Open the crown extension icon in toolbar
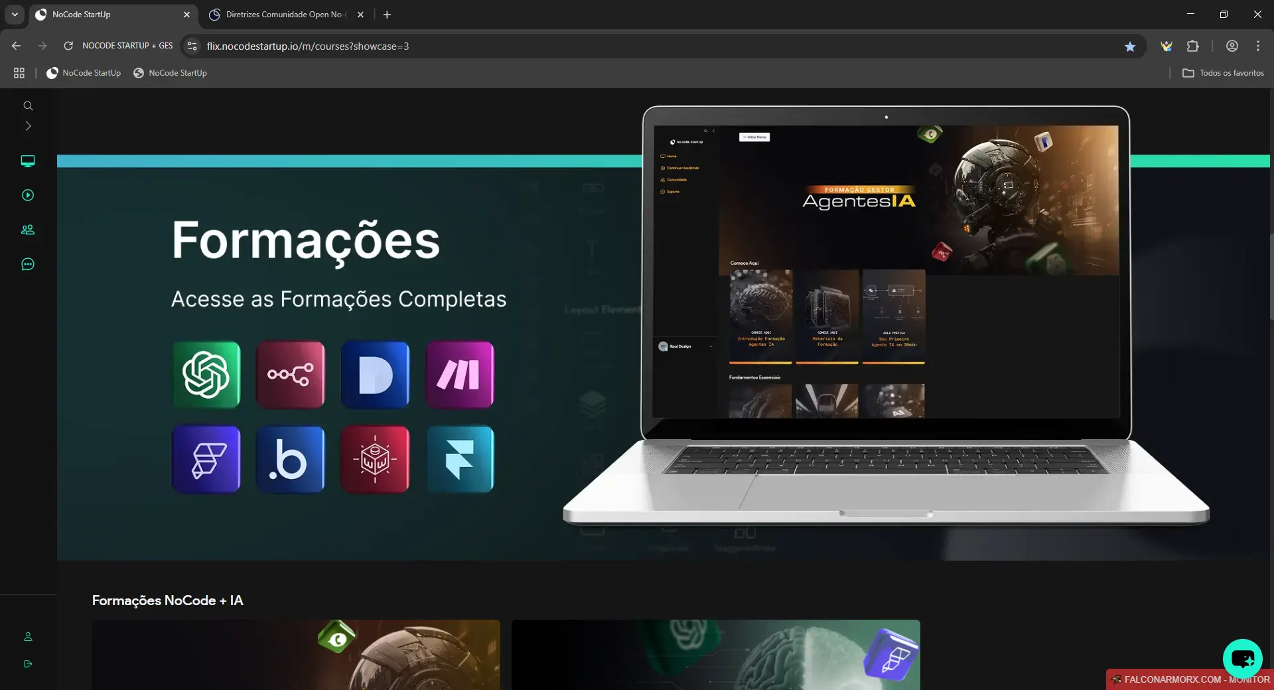1274x690 pixels. click(1167, 46)
